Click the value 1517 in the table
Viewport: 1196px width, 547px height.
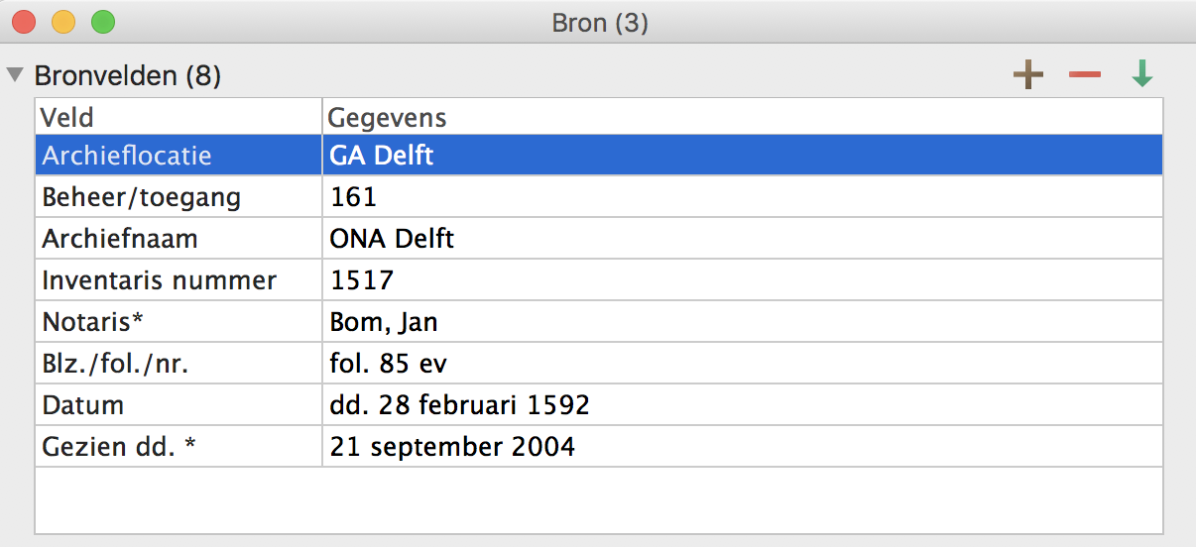362,280
